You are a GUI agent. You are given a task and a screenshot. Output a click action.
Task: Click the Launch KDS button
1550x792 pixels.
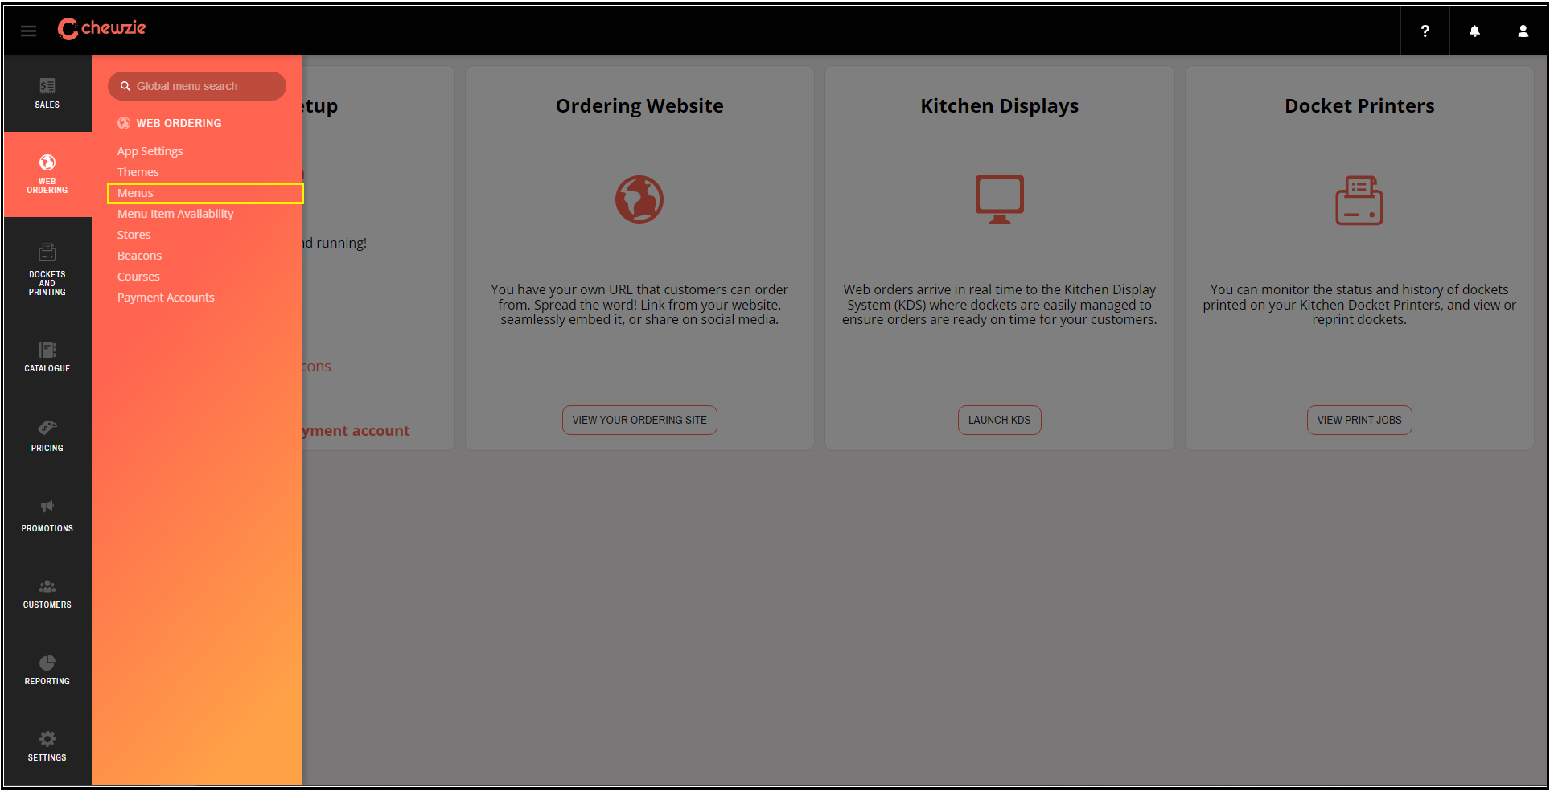[x=999, y=420]
